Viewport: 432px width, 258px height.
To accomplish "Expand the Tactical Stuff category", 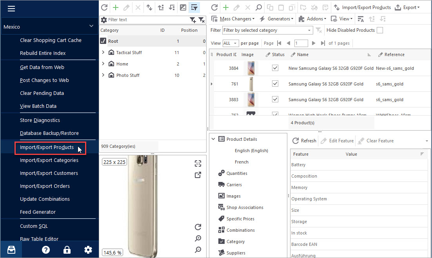I will (x=103, y=52).
